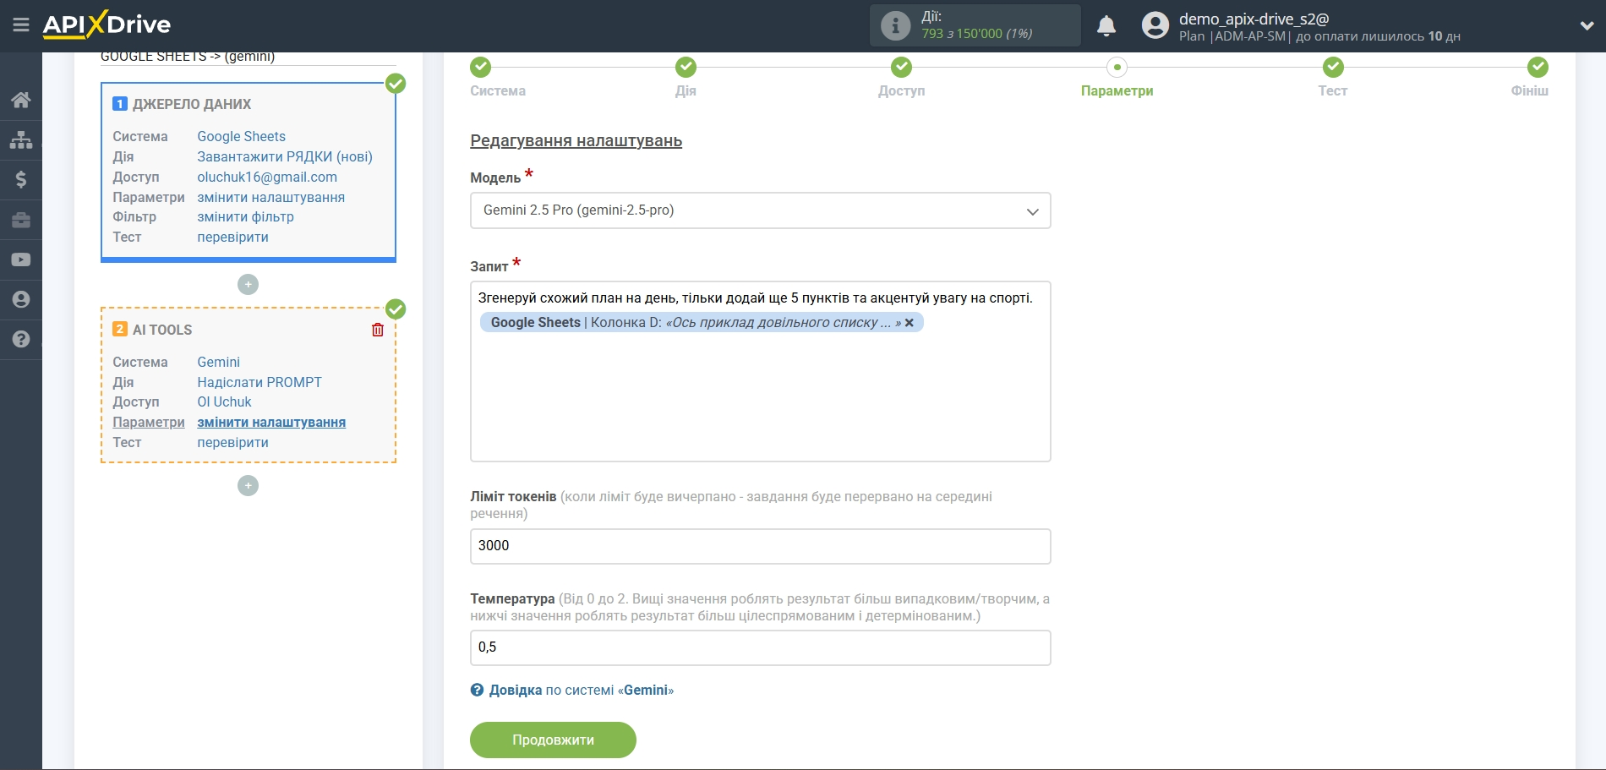Add a step between data source and AI tools
The height and width of the screenshot is (770, 1606).
click(x=248, y=285)
